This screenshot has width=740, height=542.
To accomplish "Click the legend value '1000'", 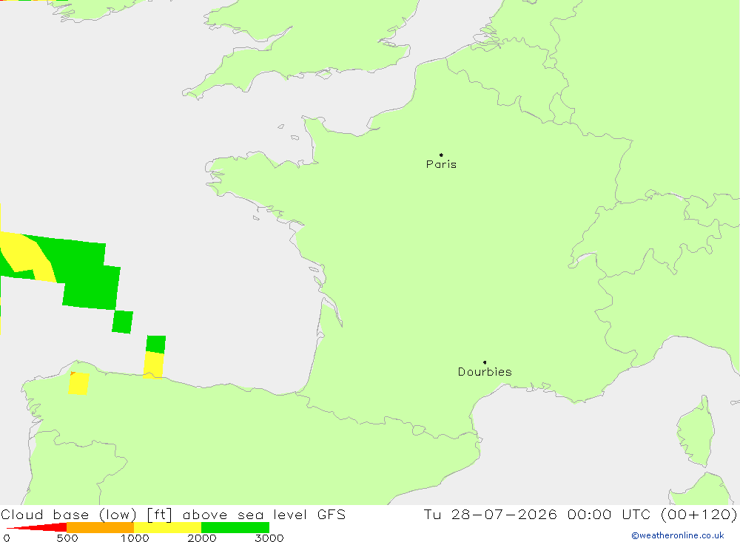I will (x=135, y=538).
